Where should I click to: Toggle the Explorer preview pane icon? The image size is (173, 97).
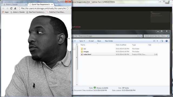[x=162, y=41]
